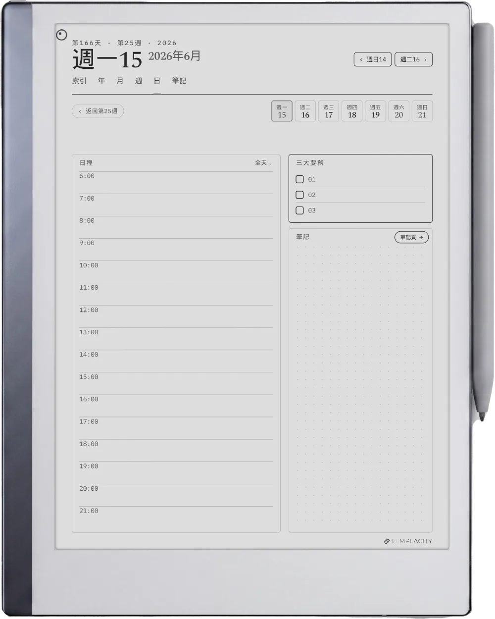Tap the 6:00 schedule row

coord(176,183)
